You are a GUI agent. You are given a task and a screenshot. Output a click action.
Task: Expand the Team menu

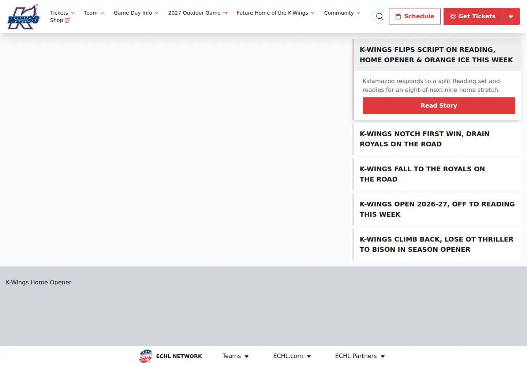tap(94, 13)
